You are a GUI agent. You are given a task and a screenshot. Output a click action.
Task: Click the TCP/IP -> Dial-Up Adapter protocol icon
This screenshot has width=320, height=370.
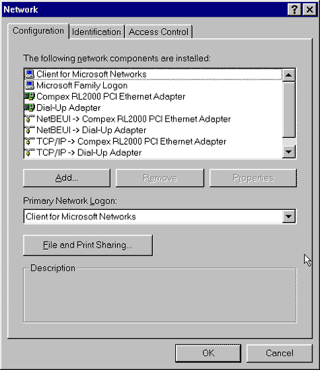coord(30,153)
